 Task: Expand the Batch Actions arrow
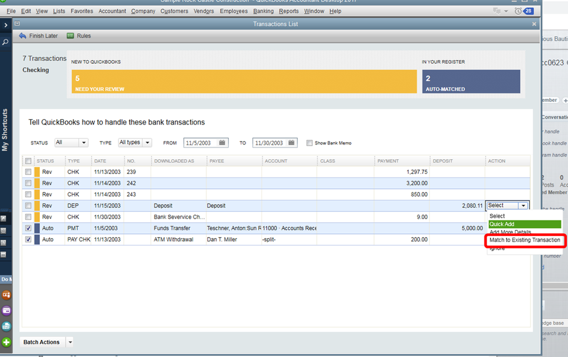pyautogui.click(x=71, y=342)
